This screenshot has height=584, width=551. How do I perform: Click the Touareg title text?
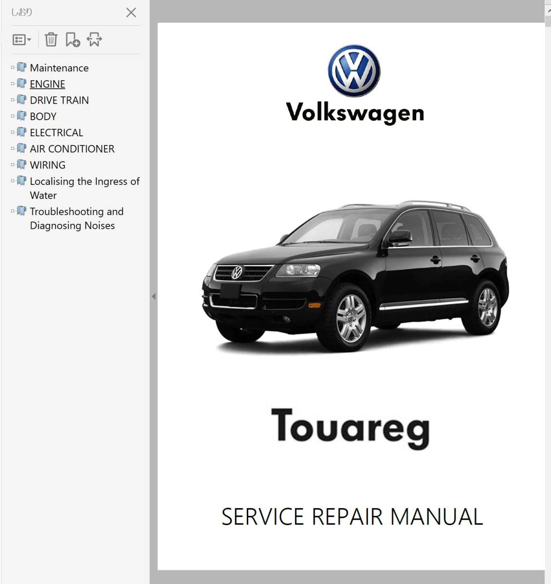(350, 428)
